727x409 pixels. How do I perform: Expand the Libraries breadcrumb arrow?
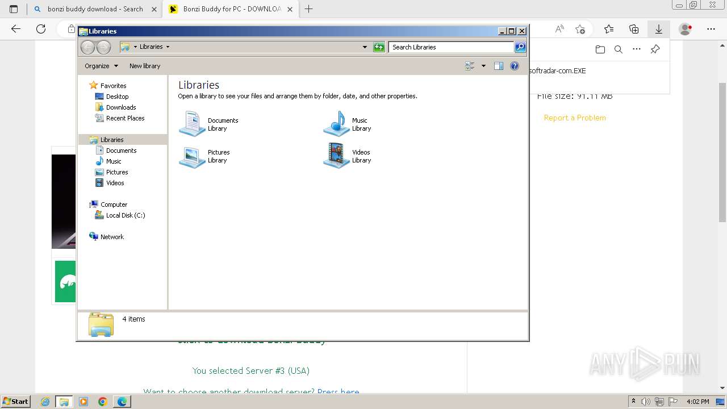click(168, 47)
